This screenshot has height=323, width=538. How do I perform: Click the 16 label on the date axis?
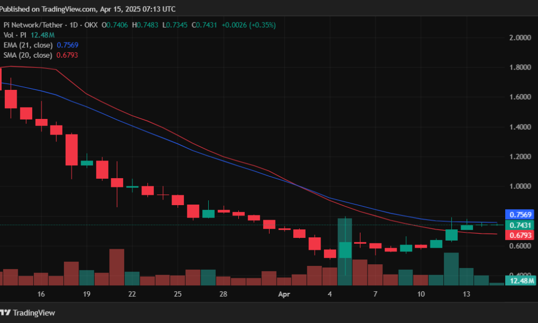click(41, 294)
